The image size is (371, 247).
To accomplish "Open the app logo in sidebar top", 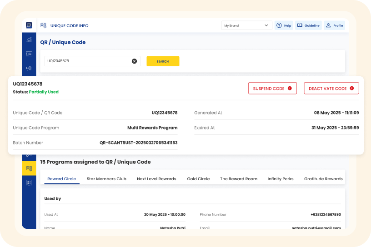I will (x=29, y=25).
